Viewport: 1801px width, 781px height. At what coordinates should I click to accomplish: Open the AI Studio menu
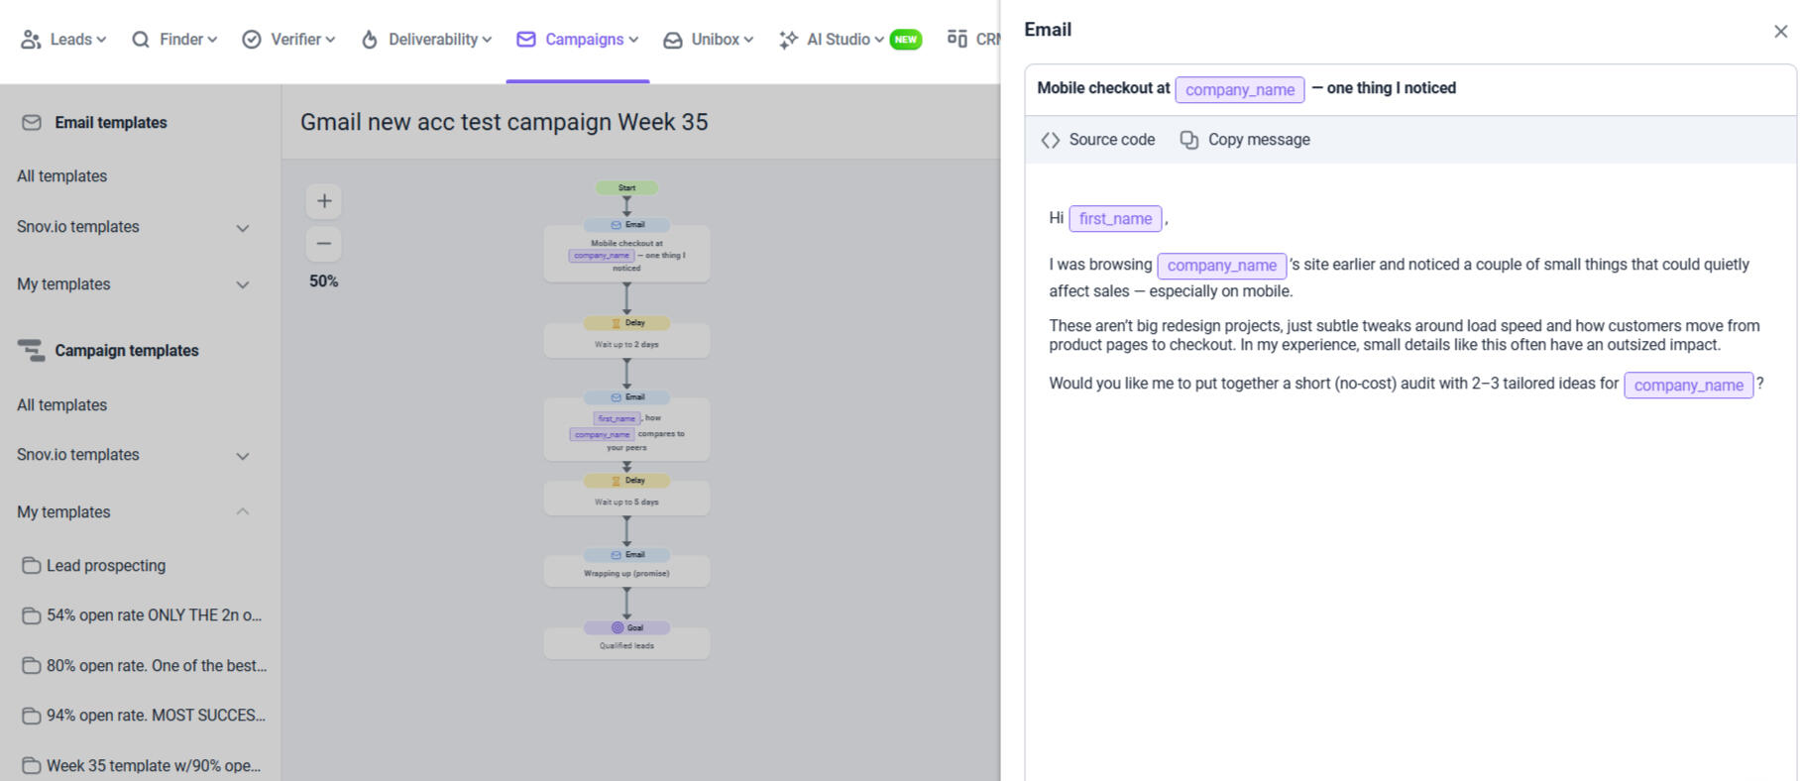click(832, 40)
